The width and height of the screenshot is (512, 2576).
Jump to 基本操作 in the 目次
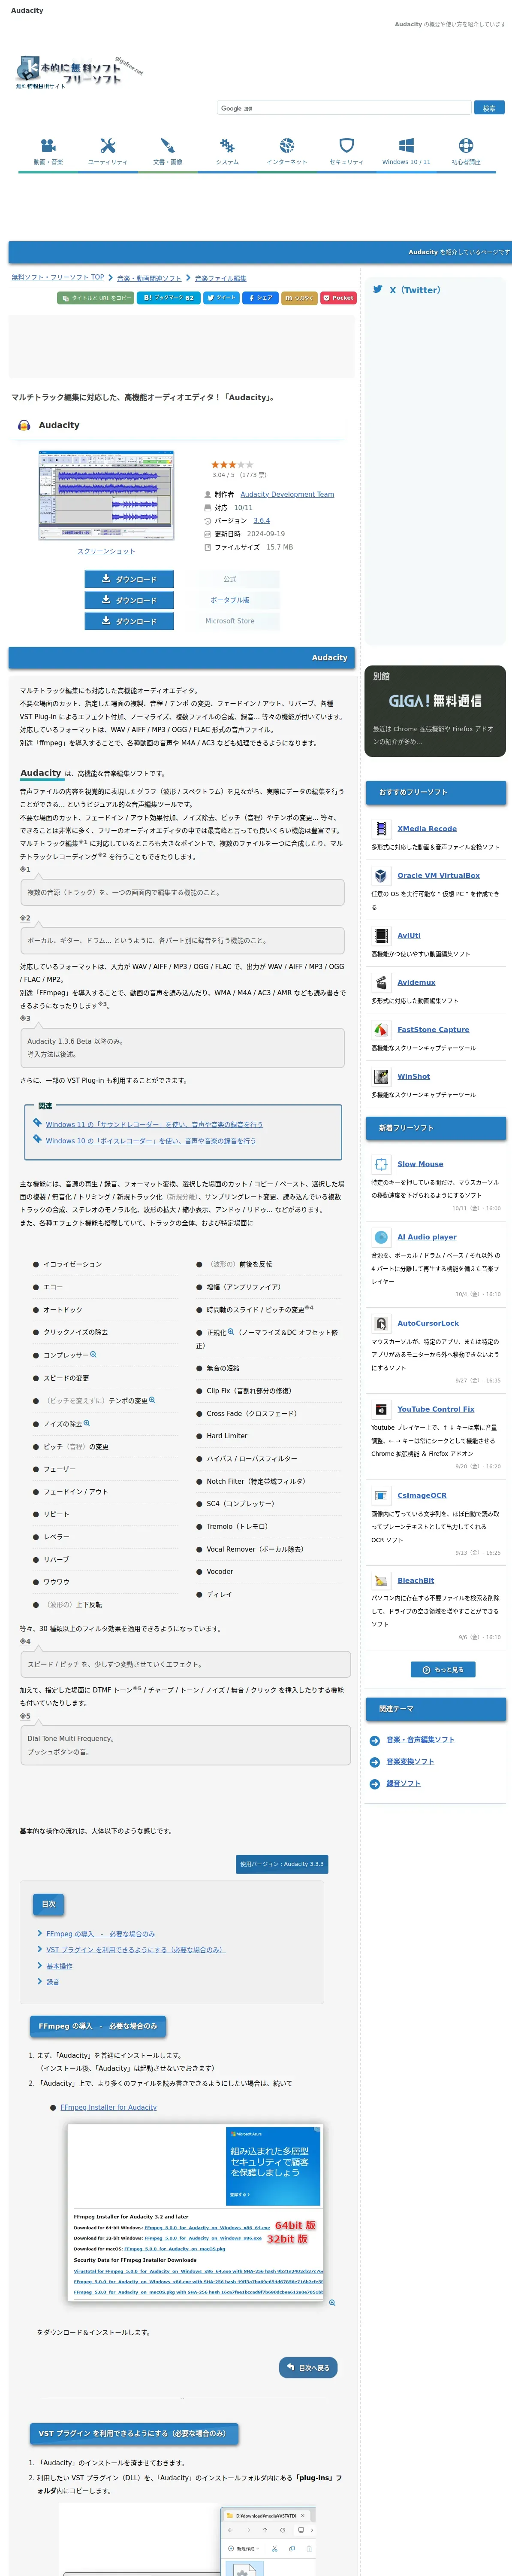(59, 1965)
